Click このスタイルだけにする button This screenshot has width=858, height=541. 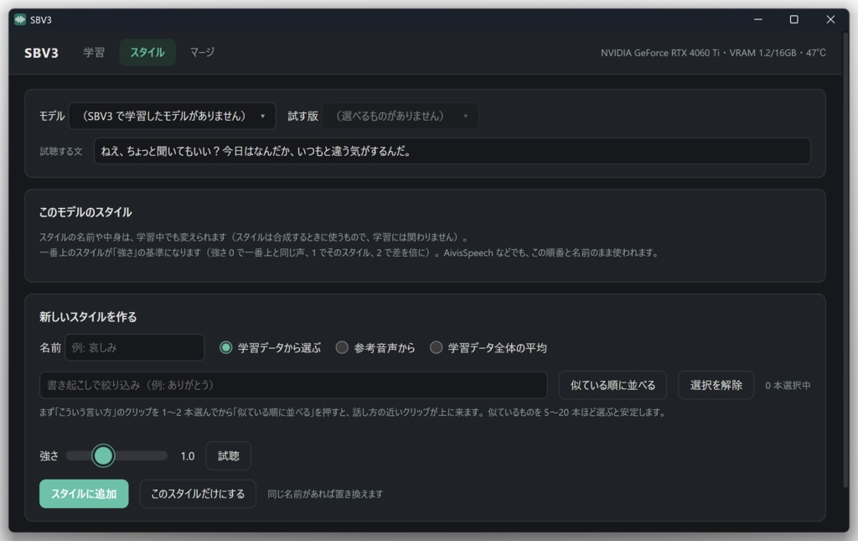tap(198, 494)
